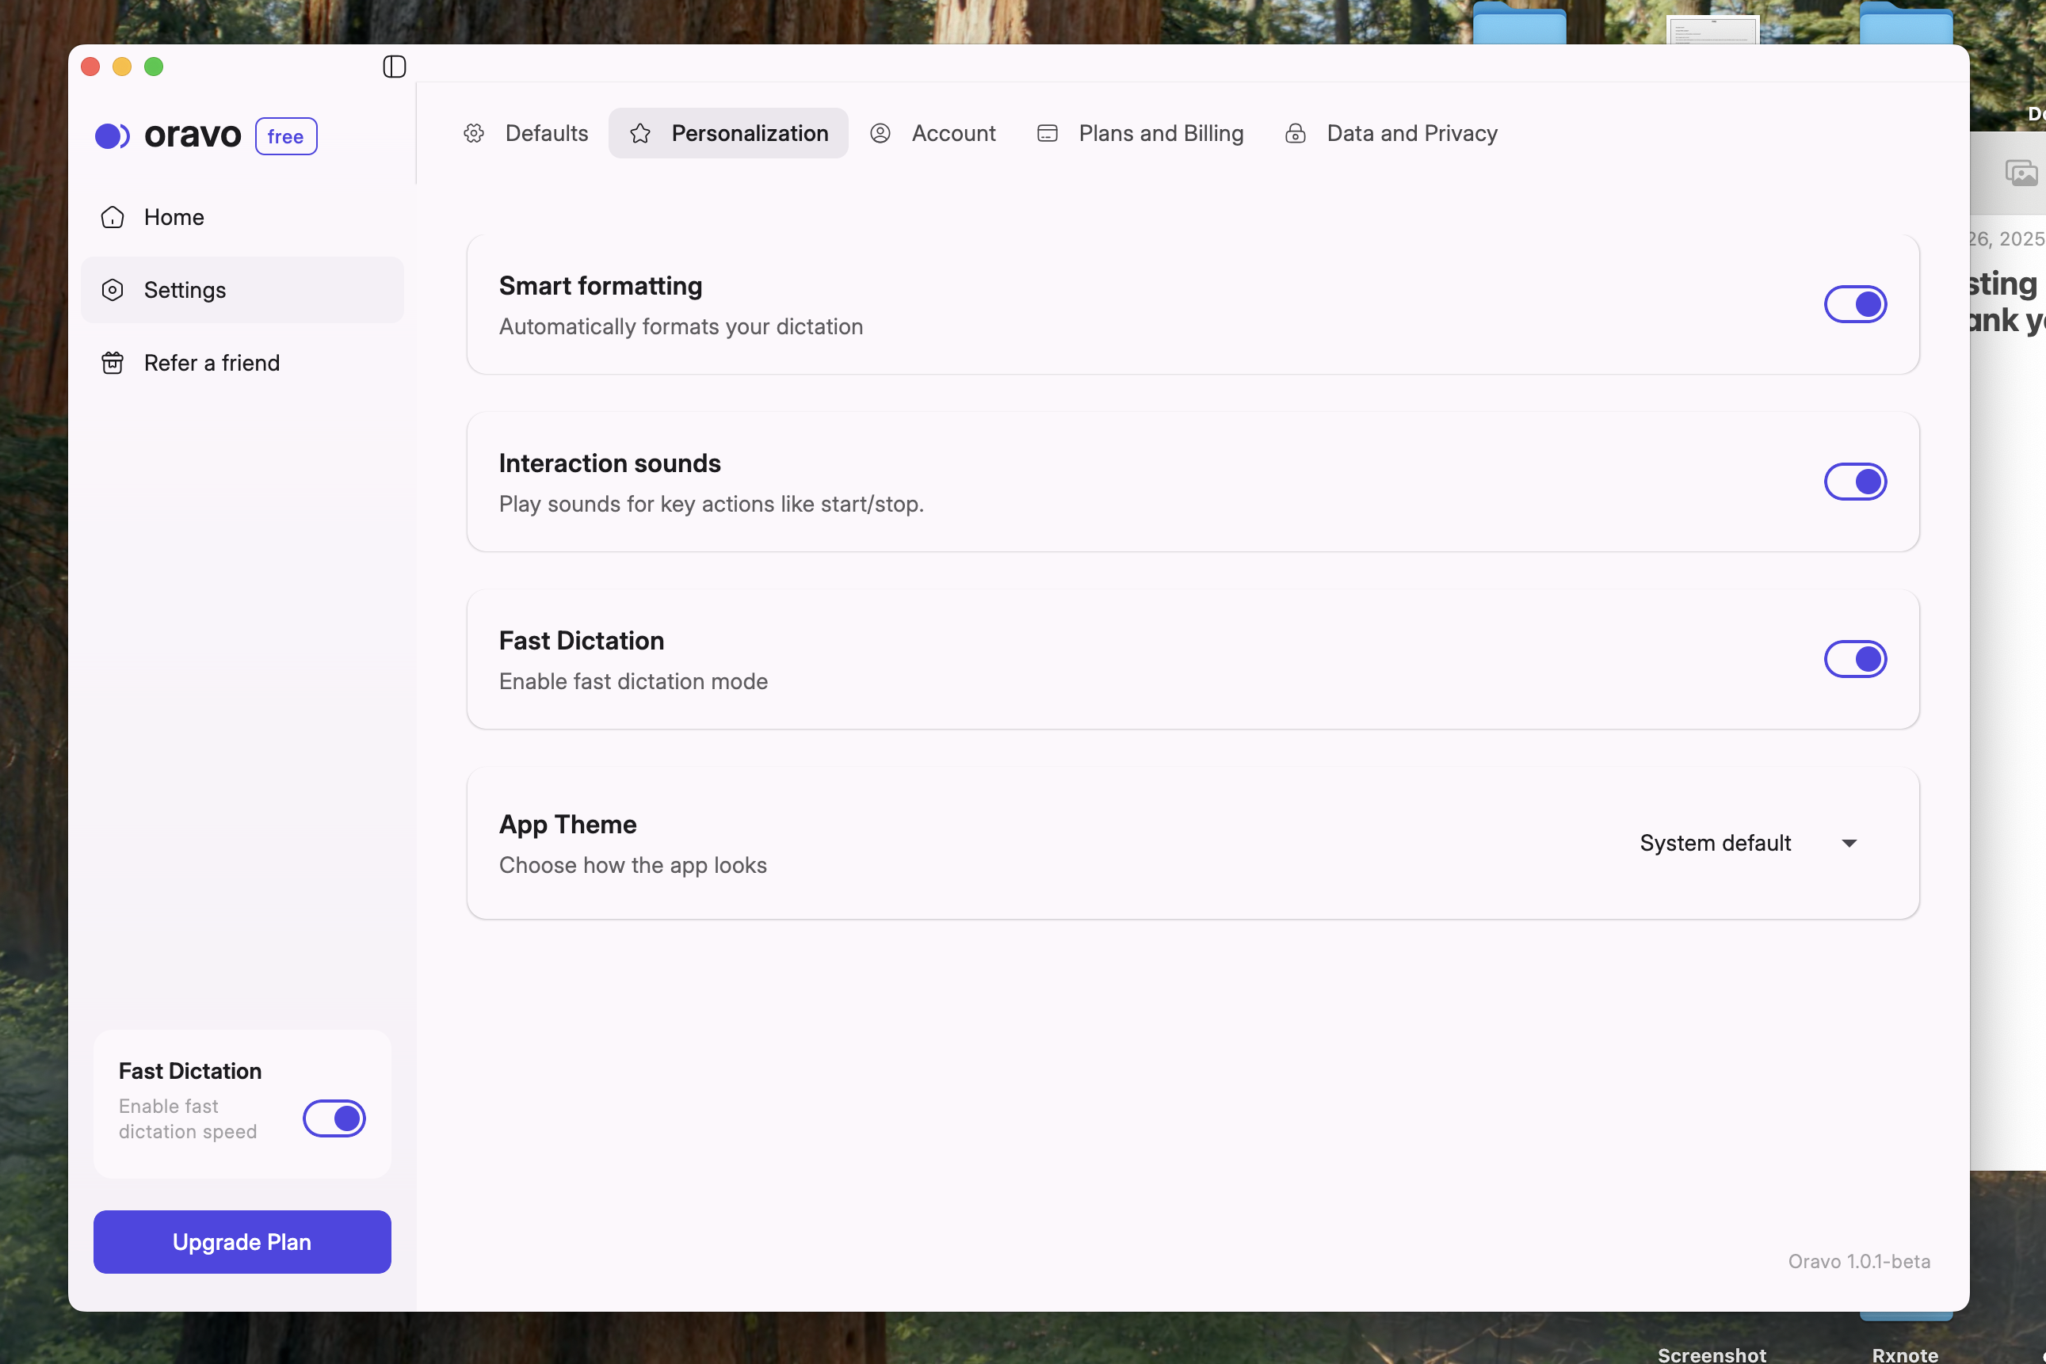Screen dimensions: 2046x1364
Task: Click the free plan badge
Action: point(285,136)
